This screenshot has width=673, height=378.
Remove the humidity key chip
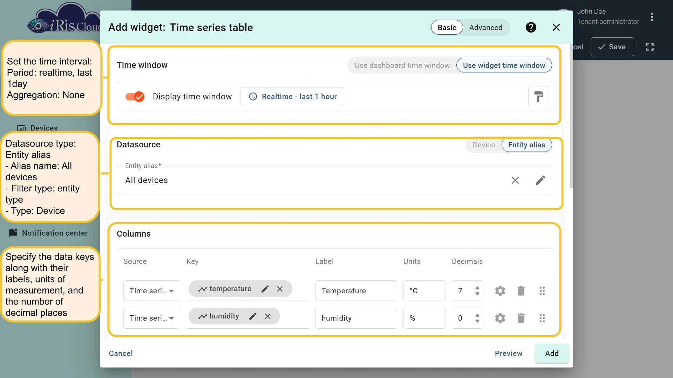point(267,316)
